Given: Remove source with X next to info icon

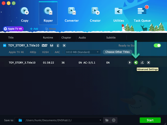Looking at the screenshot, I should pyautogui.click(x=64, y=46).
